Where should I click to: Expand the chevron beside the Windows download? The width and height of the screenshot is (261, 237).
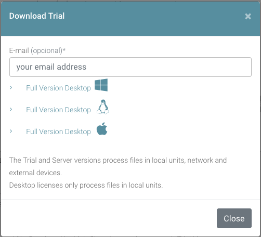(x=11, y=88)
